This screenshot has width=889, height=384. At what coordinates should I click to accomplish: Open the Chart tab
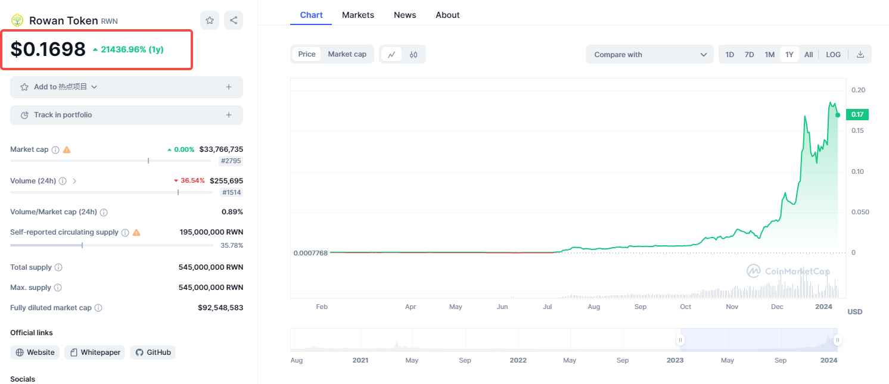tap(312, 15)
